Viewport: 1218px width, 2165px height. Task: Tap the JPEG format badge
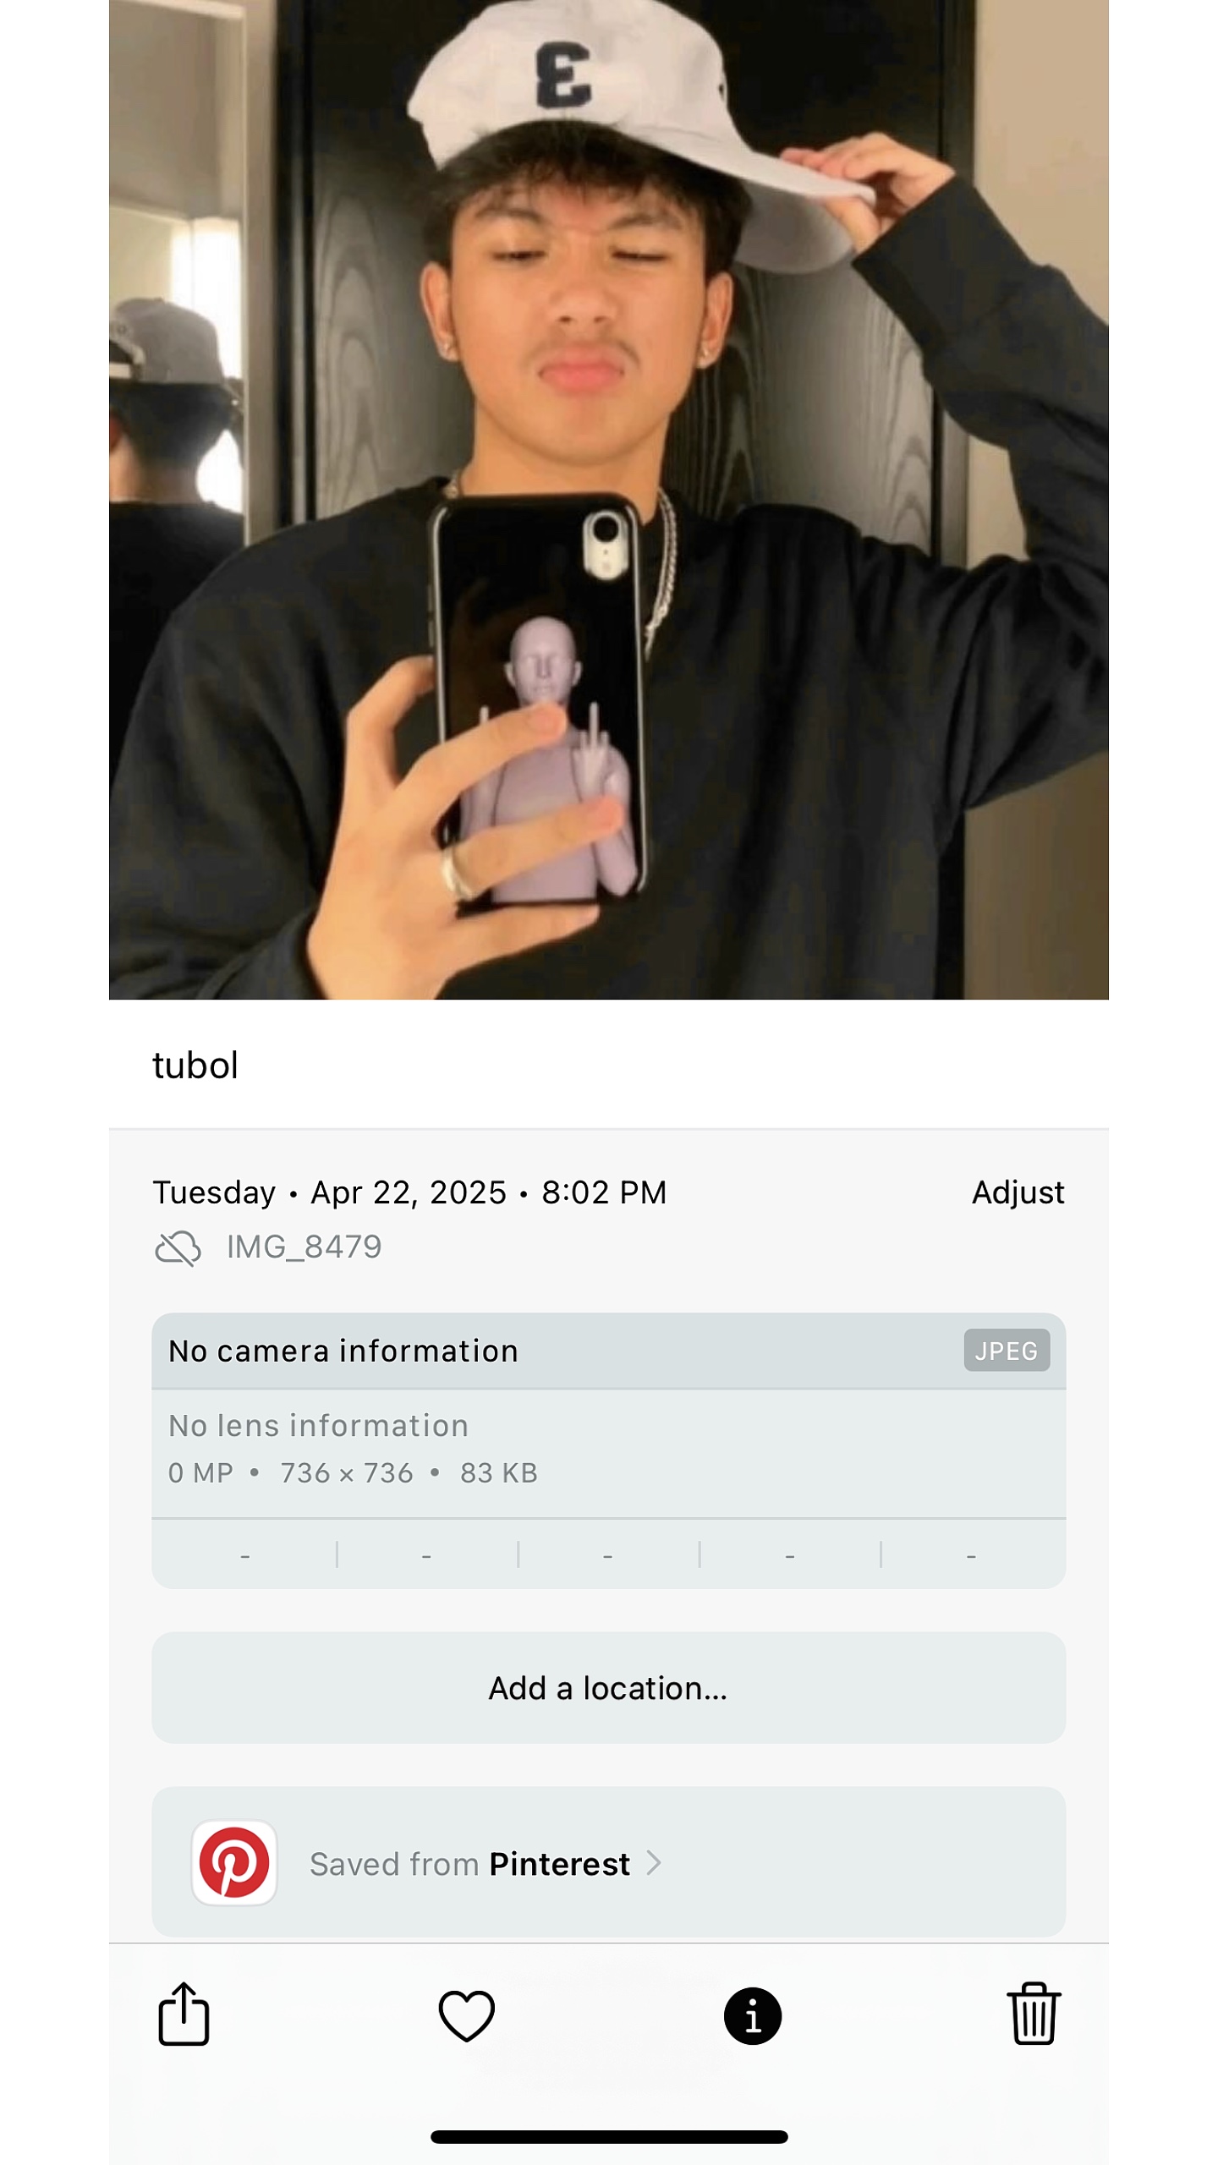click(x=1007, y=1351)
